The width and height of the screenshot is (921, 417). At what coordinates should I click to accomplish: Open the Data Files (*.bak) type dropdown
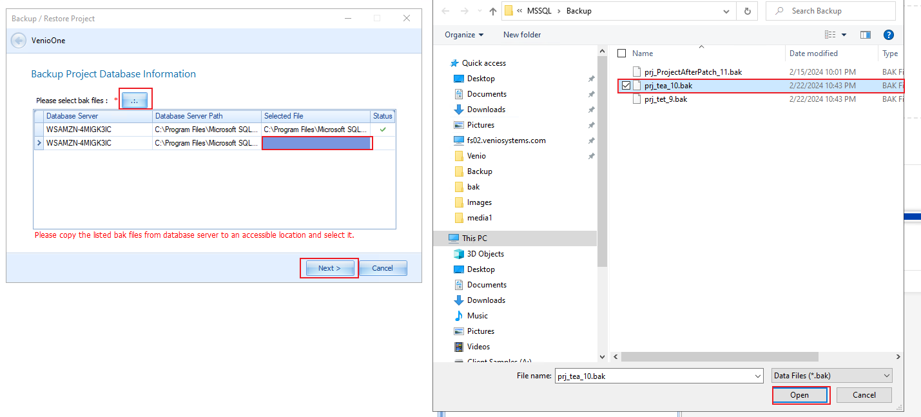tap(832, 376)
